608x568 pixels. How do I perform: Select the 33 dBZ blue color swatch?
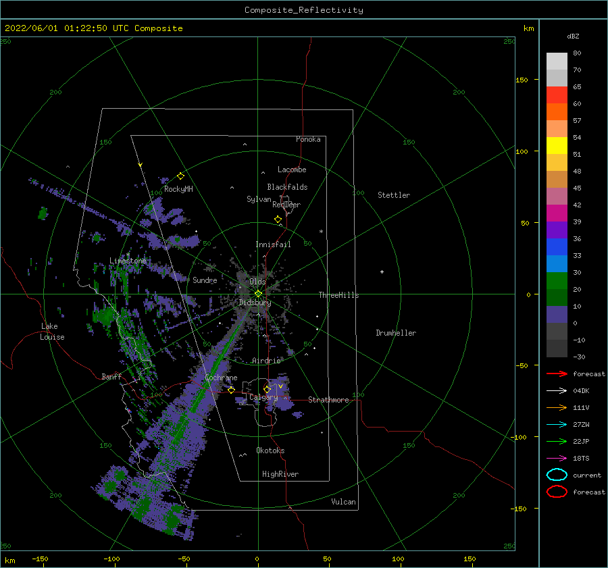557,263
